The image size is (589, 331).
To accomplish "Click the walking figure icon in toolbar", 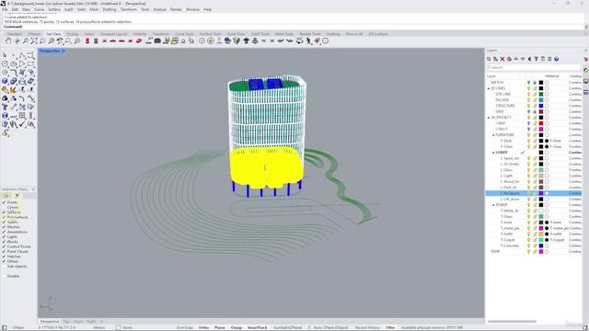I will (309, 40).
